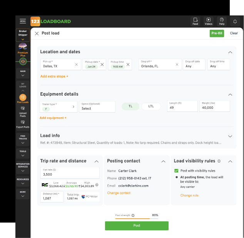The width and height of the screenshot is (244, 238).
Task: Expand the RESOURCES sidebar section
Action: 23,181
